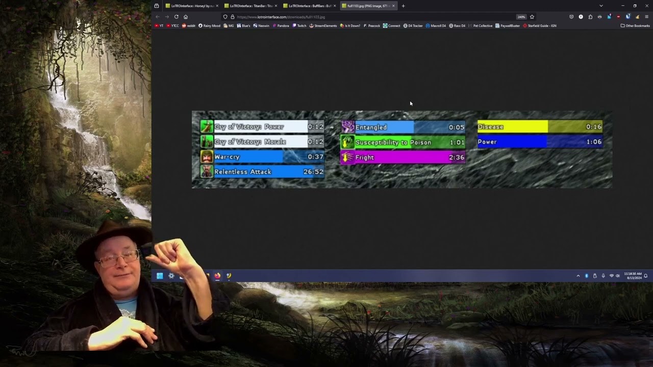The width and height of the screenshot is (653, 367).
Task: Open the Pandora bookmark
Action: coord(281,25)
